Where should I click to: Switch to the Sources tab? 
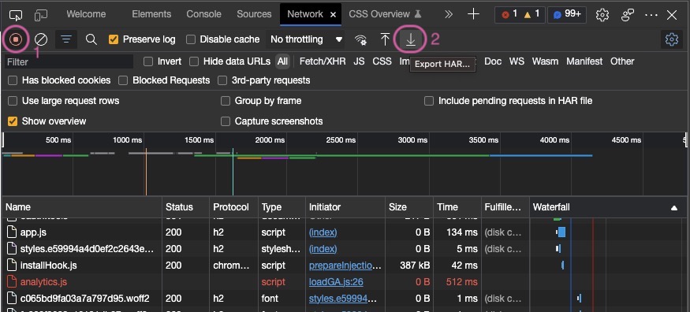pyautogui.click(x=254, y=14)
